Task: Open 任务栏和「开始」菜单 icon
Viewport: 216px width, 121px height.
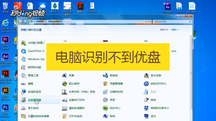Action: pyautogui.click(x=64, y=92)
